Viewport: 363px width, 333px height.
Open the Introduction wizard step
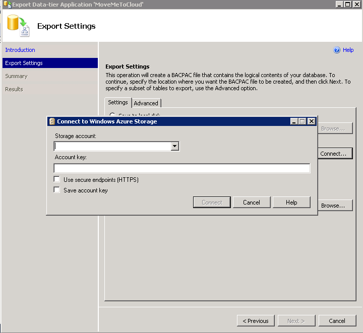[x=20, y=50]
